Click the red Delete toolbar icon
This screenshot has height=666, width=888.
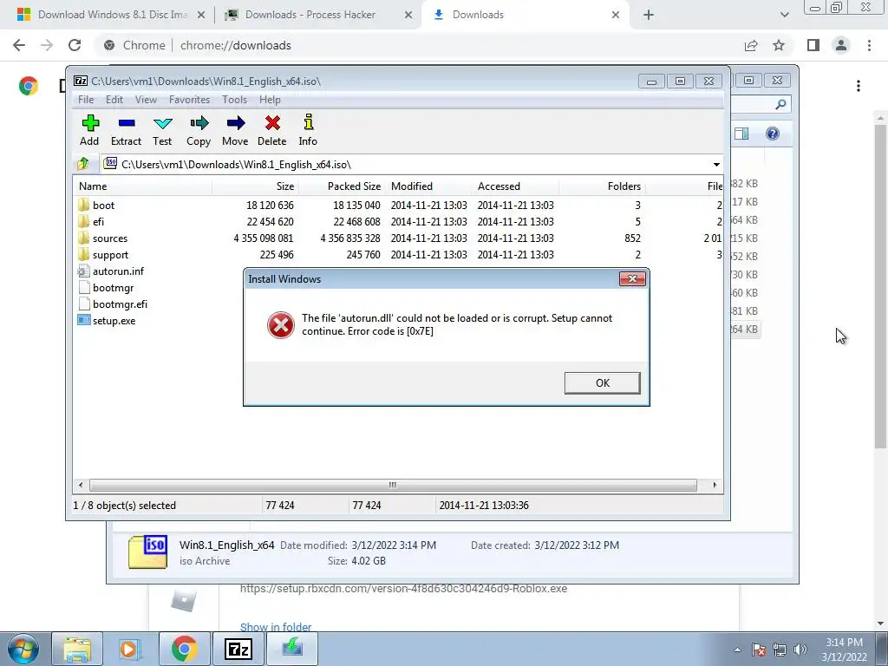pyautogui.click(x=271, y=130)
